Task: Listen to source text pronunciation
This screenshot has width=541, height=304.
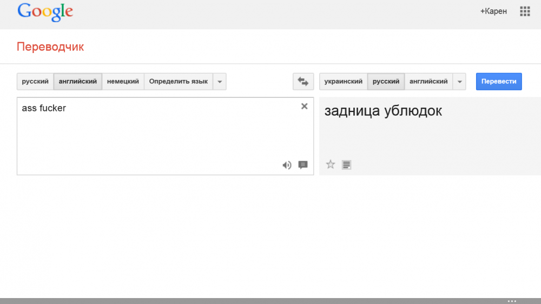Action: [x=287, y=165]
